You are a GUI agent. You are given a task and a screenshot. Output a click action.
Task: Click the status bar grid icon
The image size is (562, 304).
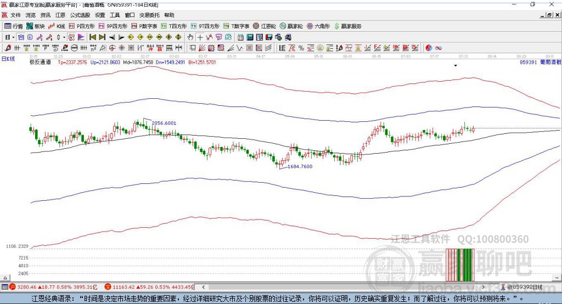tap(4, 287)
